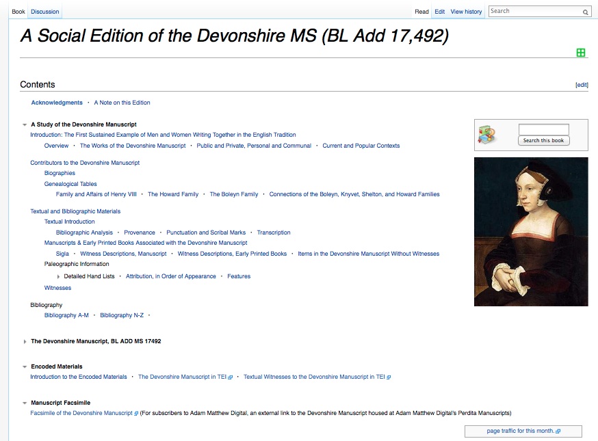This screenshot has width=598, height=441.
Task: Collapse the A Study of the Devonshire Manuscript section
Action: (x=25, y=124)
